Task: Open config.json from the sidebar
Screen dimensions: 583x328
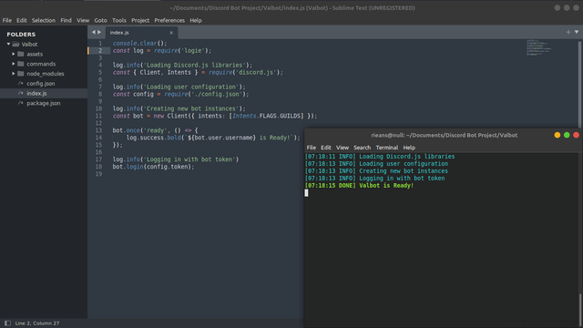Action: tap(40, 84)
